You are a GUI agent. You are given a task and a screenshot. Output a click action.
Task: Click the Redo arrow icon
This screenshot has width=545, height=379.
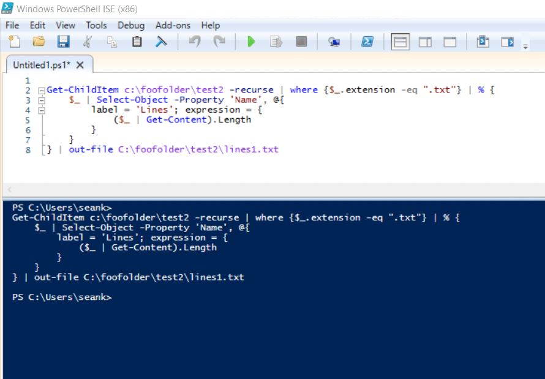coord(219,42)
